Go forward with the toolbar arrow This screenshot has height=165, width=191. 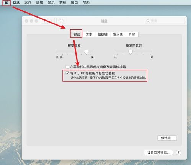click(x=51, y=21)
